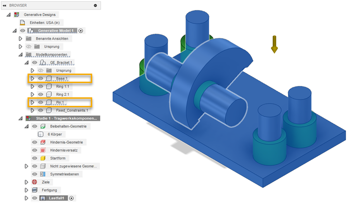Screen dimensions: 355x207
Task: Toggle visibility of Startform
Action: click(x=34, y=158)
